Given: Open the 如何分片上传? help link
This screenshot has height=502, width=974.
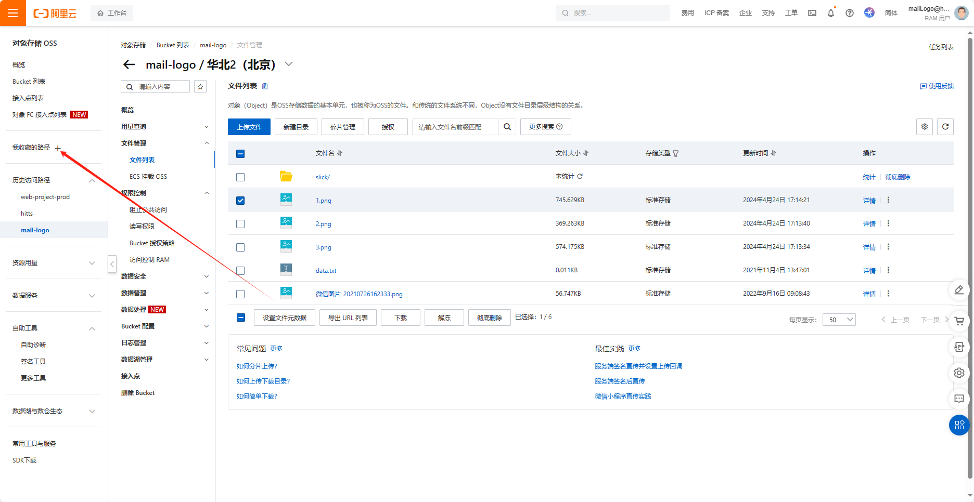Looking at the screenshot, I should (x=257, y=366).
